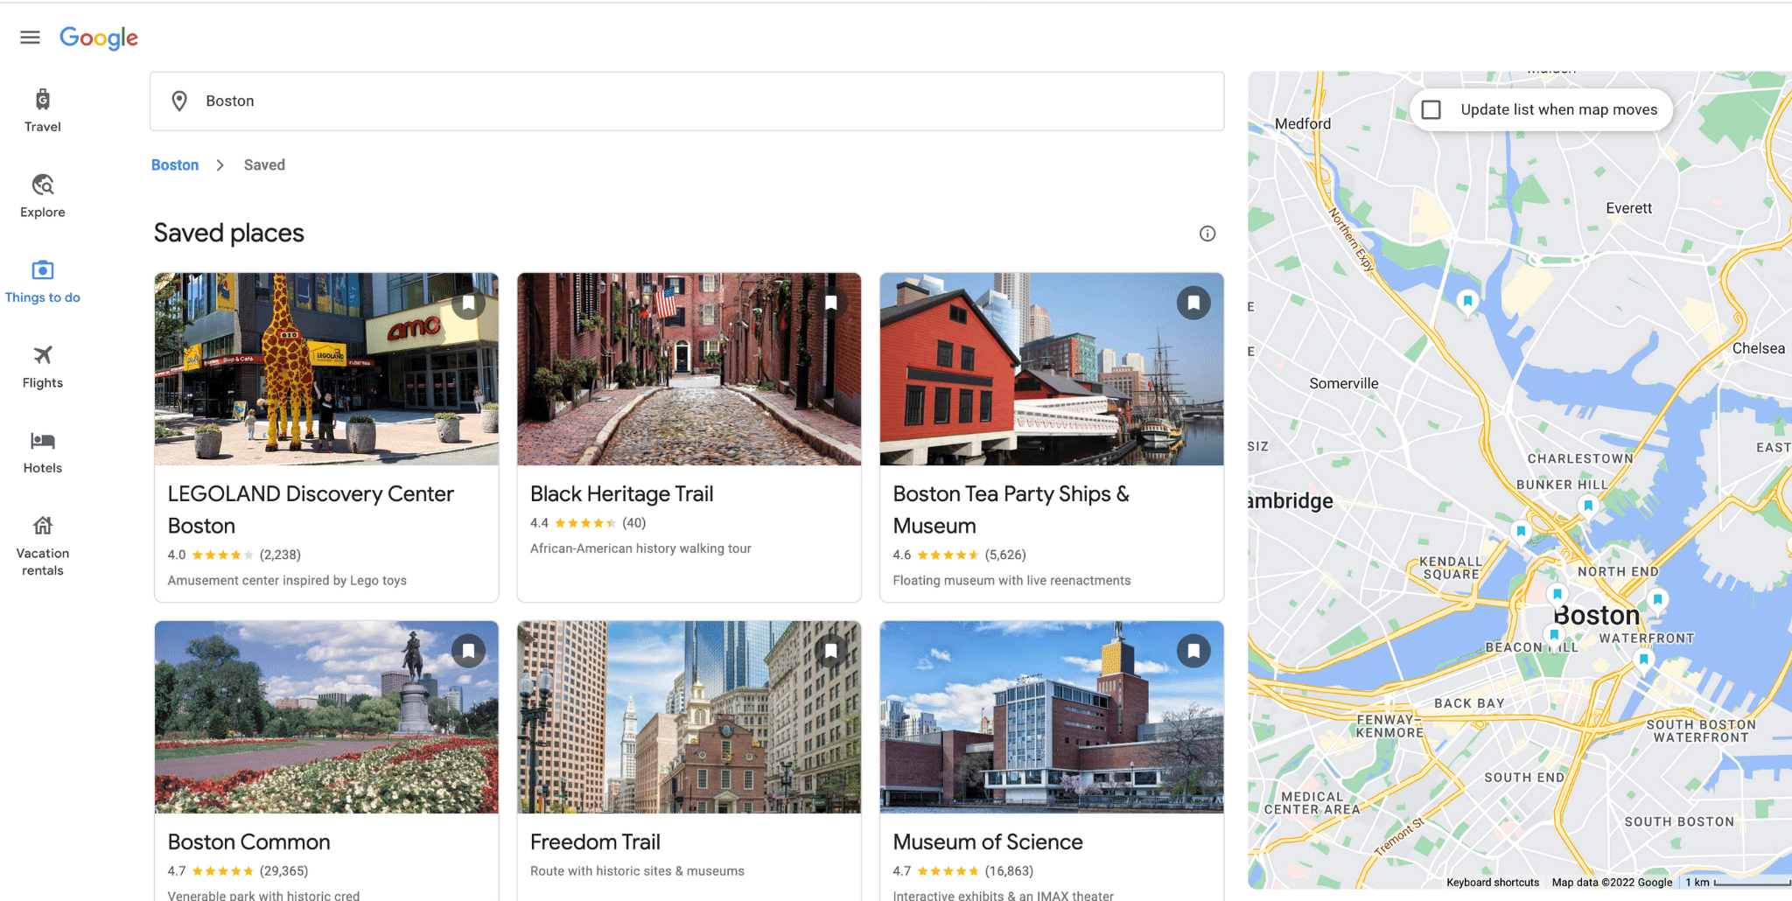Open the Boston Common photo thumbnail

tap(326, 717)
